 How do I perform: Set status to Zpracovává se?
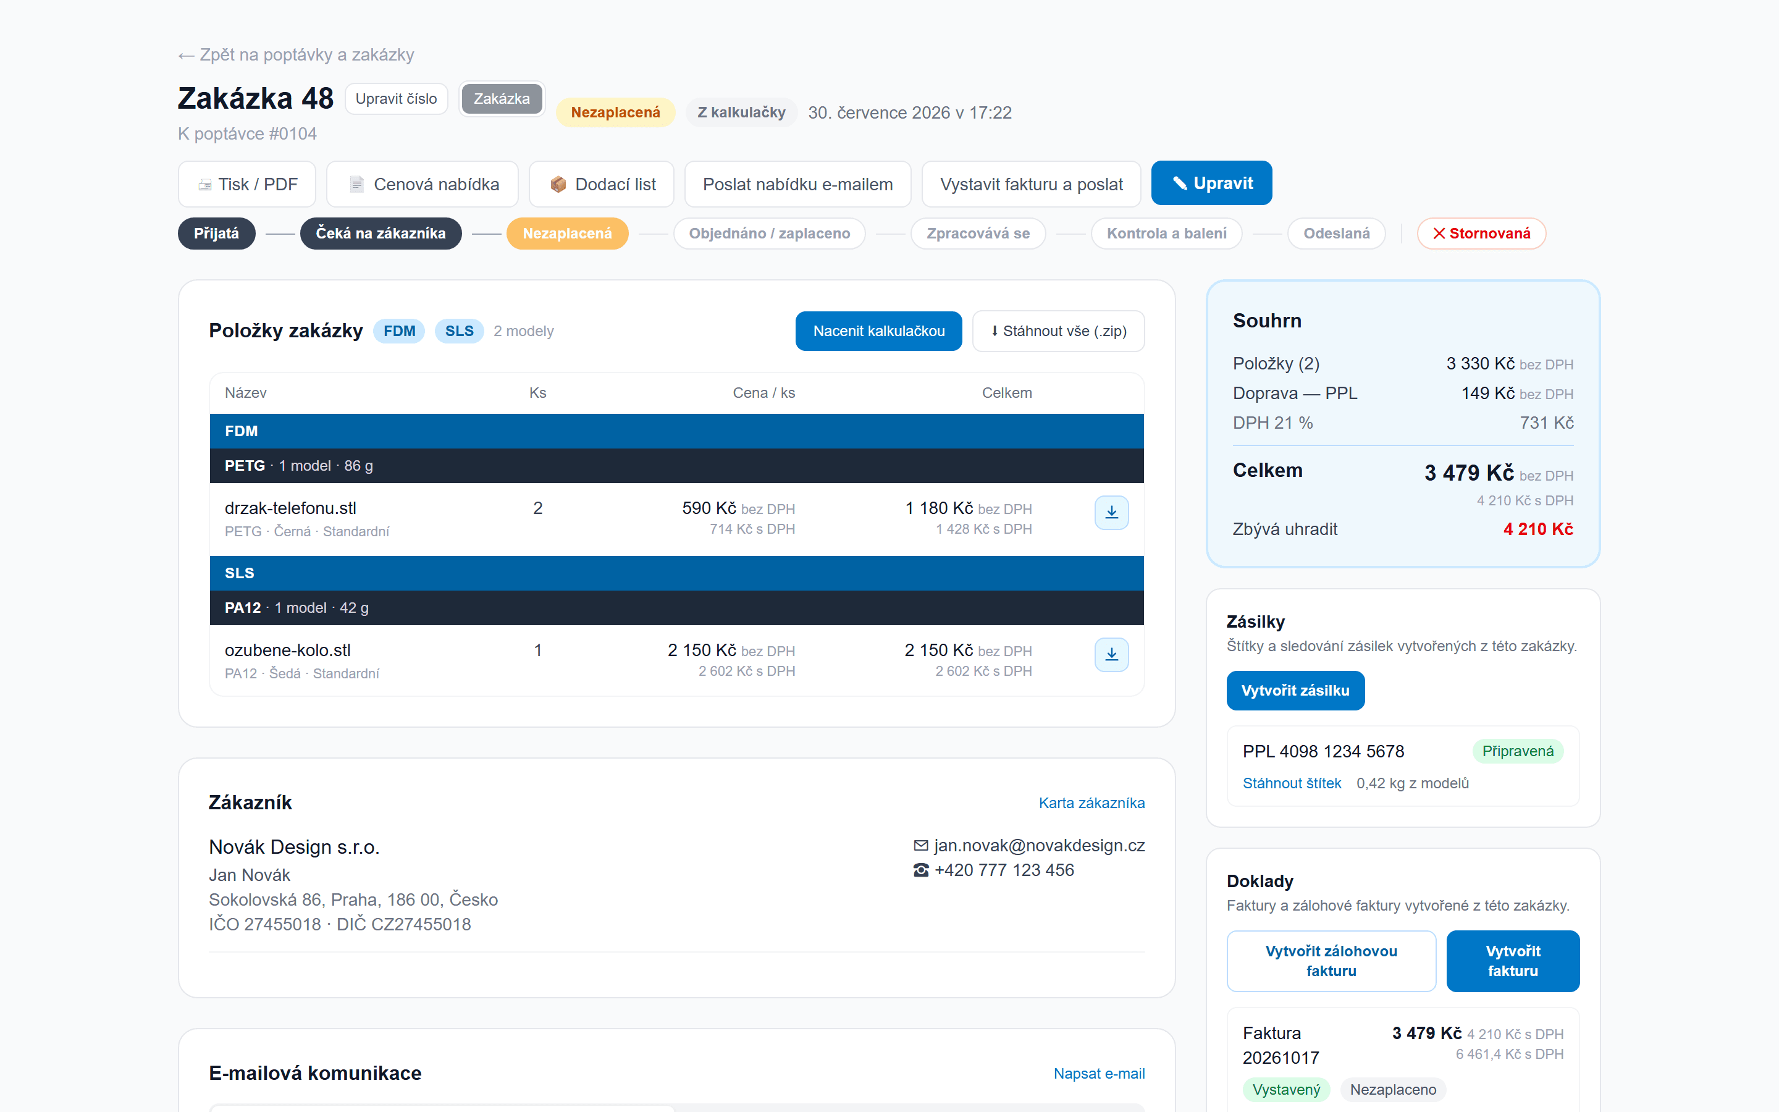[978, 233]
